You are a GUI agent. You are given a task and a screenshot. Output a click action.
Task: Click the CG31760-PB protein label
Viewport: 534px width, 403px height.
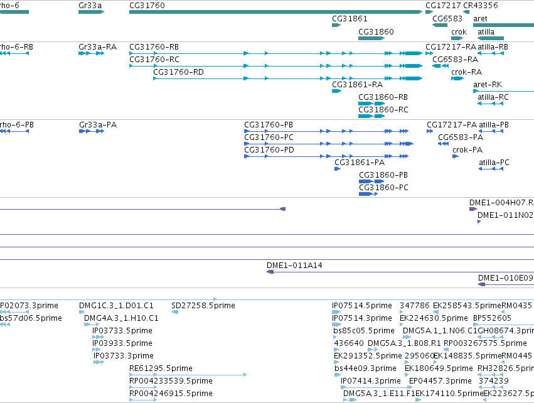(x=269, y=125)
